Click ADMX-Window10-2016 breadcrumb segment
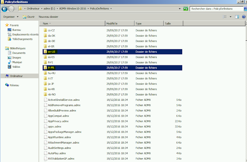The image size is (247, 162). [x=73, y=8]
